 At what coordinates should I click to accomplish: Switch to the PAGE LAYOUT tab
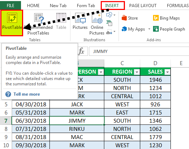point(143,6)
